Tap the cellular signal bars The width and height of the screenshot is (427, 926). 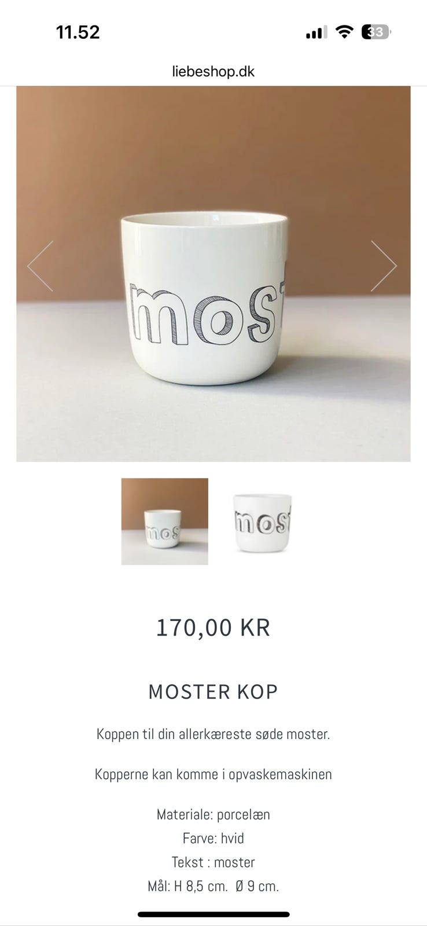(x=316, y=32)
